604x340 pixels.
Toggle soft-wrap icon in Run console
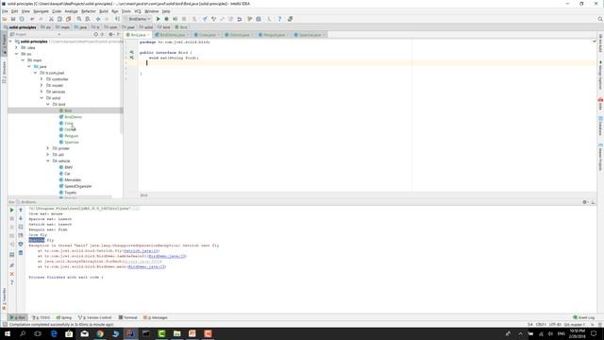[21, 227]
